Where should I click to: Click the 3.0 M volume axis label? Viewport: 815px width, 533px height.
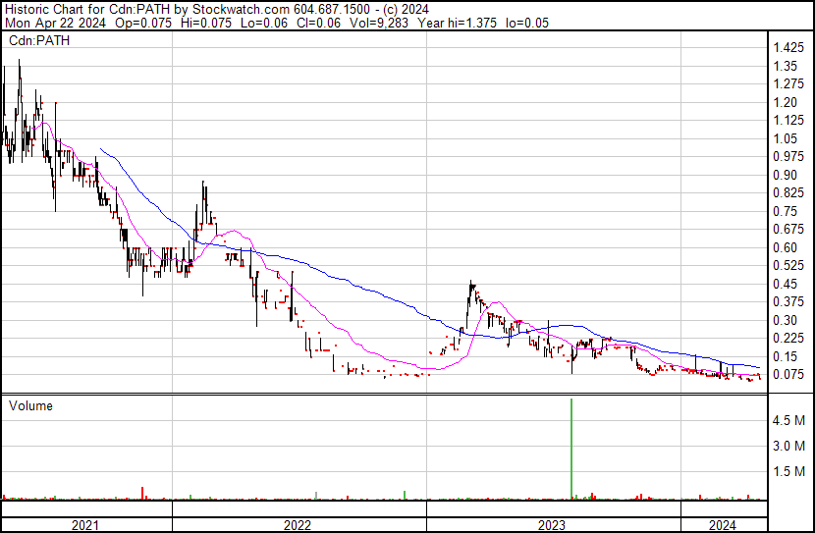click(x=790, y=446)
